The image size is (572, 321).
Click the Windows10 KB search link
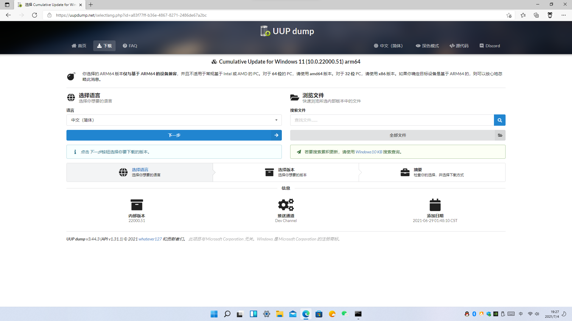369,152
